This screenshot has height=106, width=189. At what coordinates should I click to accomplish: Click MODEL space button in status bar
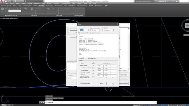pos(136,105)
